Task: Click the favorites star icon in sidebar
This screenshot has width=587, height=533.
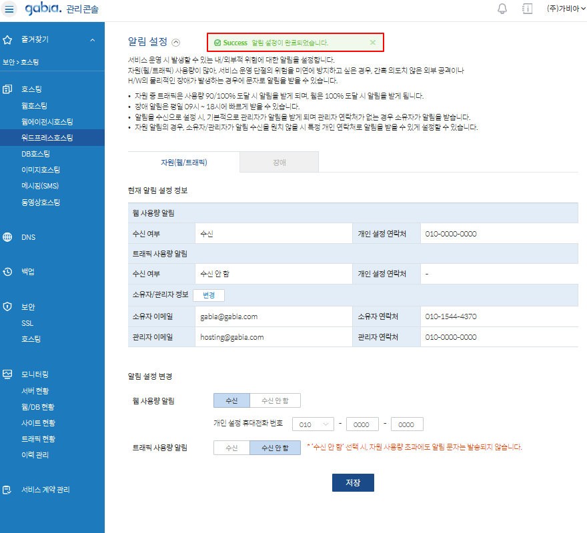Action: (x=8, y=40)
